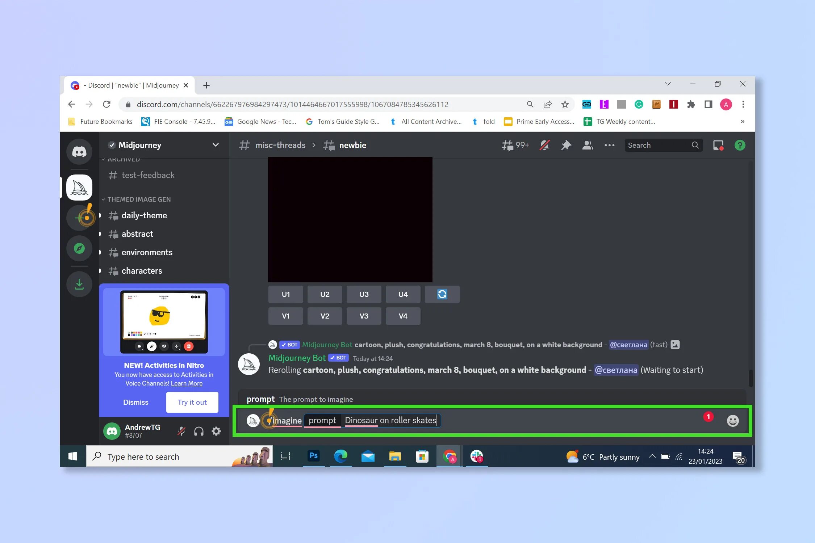The height and width of the screenshot is (543, 815).
Task: Open the pinned messages pin icon
Action: click(566, 145)
